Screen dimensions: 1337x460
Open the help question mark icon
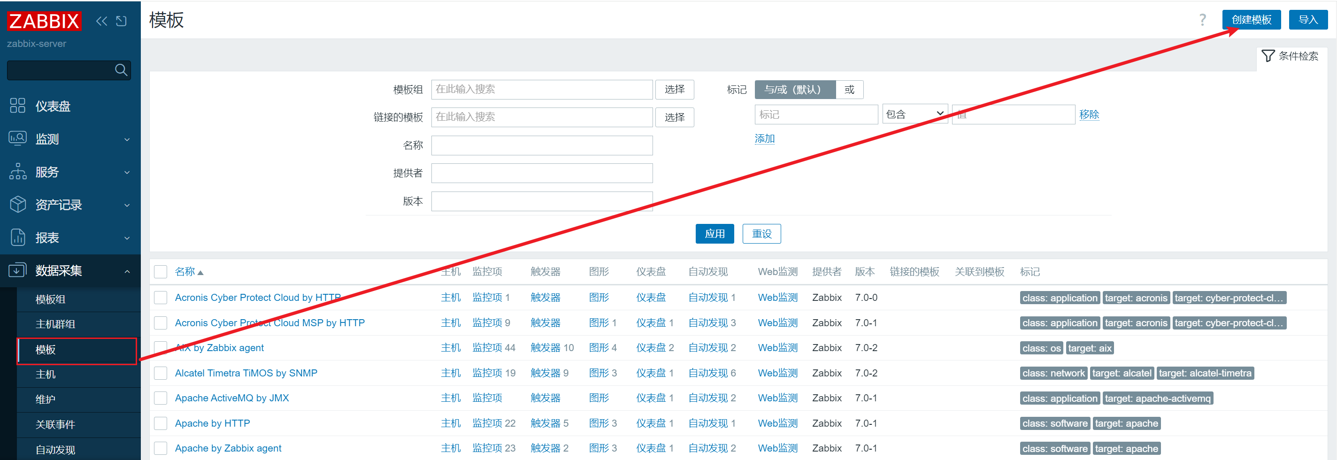point(1202,20)
